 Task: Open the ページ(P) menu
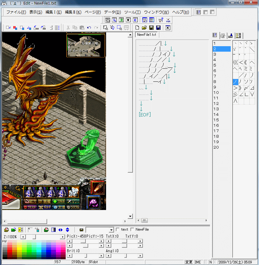point(93,12)
